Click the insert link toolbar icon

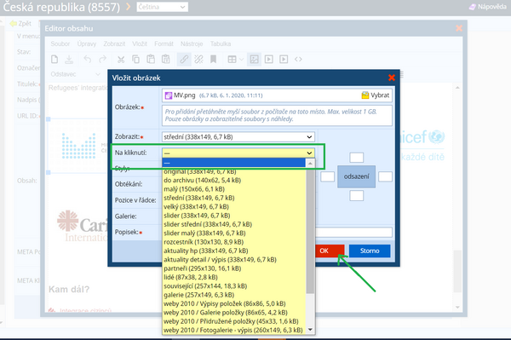184,60
